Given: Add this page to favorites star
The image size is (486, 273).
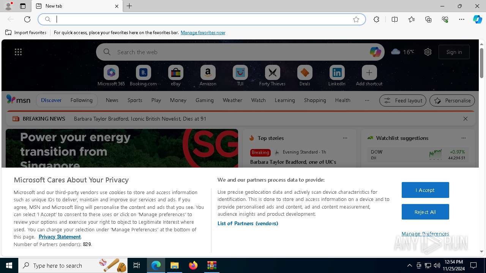Looking at the screenshot, I should click(x=356, y=19).
